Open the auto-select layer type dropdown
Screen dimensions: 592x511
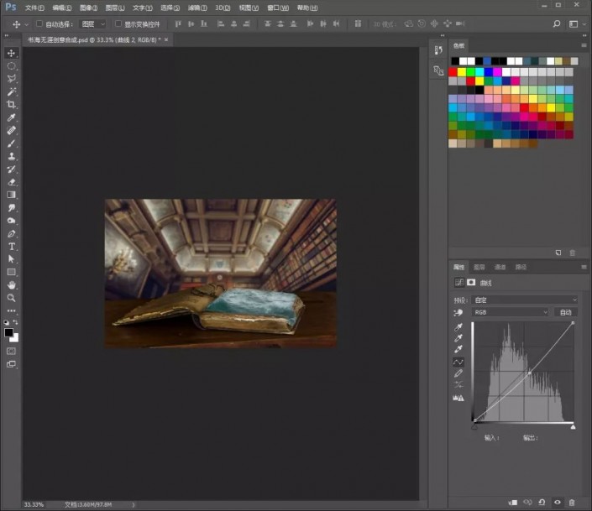click(x=92, y=24)
